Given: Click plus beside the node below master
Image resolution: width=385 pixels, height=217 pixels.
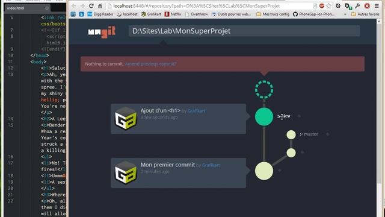Looking at the screenshot, I should coord(302,153).
